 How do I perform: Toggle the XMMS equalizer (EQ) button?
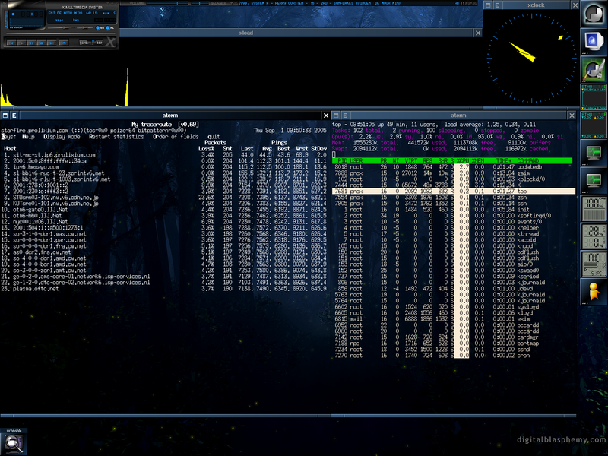pos(98,27)
